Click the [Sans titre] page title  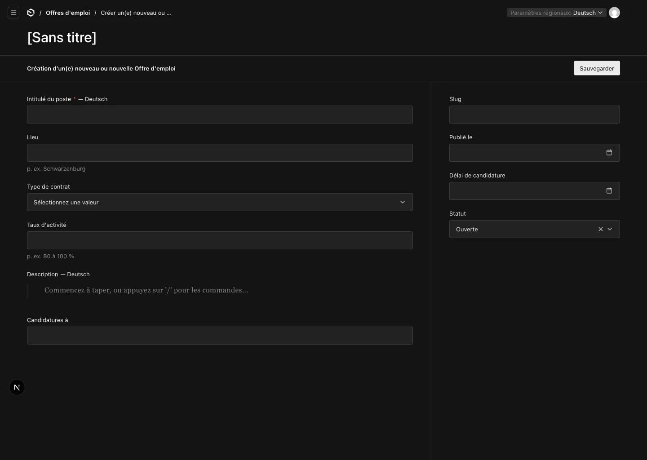point(62,37)
